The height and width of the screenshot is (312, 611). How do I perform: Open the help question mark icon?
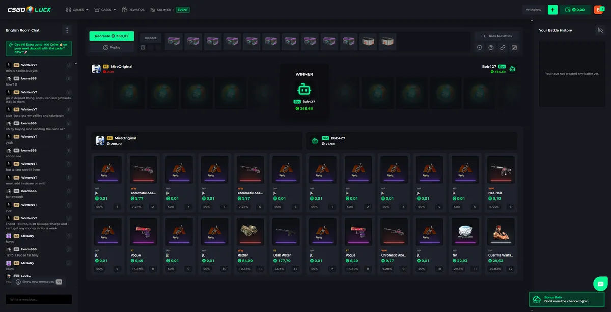(491, 48)
